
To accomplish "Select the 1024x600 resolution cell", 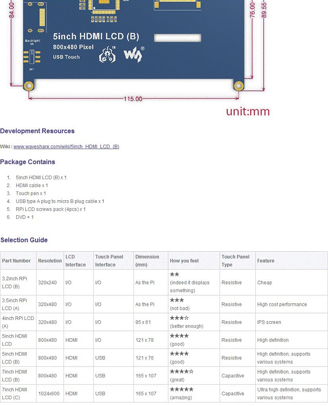I will pyautogui.click(x=50, y=393).
